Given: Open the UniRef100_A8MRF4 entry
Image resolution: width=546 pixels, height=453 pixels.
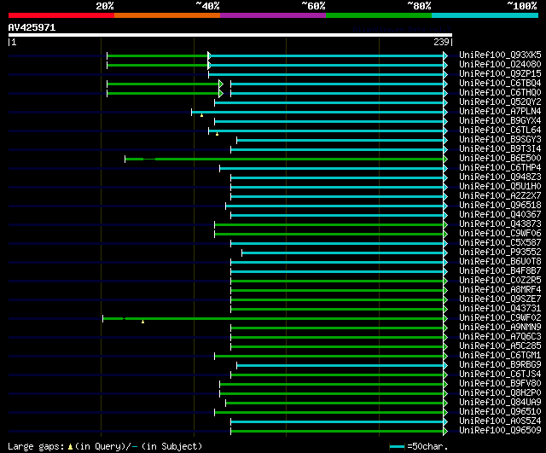Looking at the screenshot, I should (500, 290).
